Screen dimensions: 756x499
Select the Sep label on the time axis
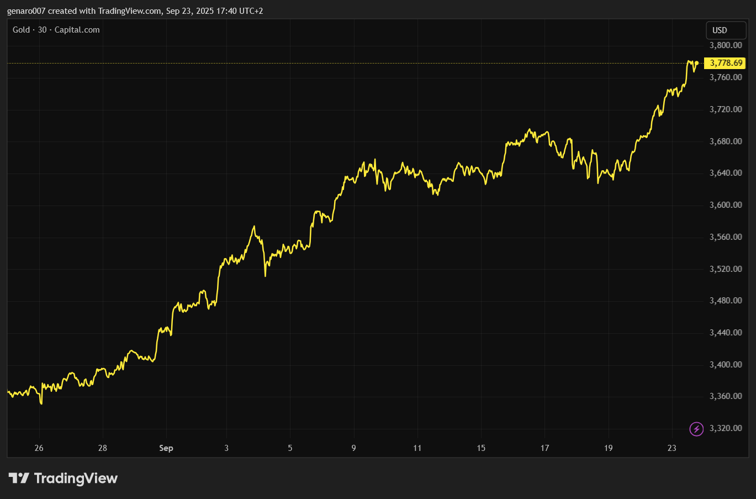pyautogui.click(x=166, y=448)
